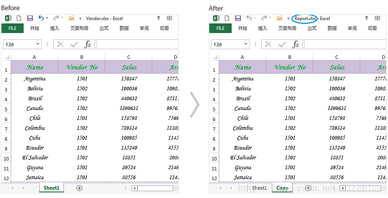The width and height of the screenshot is (388, 198).
Task: Click the 1890631 sales cell in Vendor.xlsx
Action: [129, 108]
